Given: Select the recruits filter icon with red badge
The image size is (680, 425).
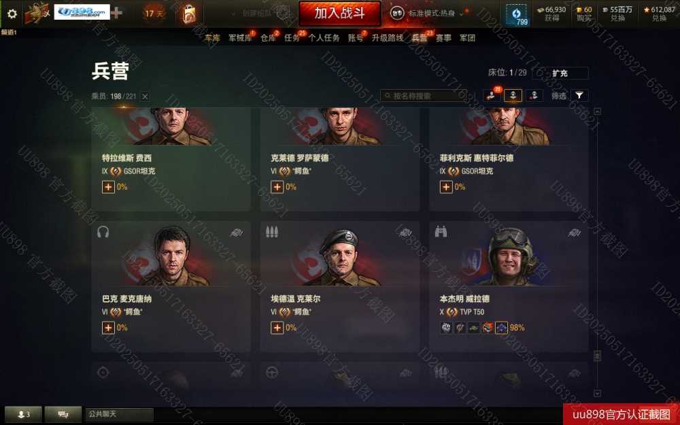Looking at the screenshot, I should pyautogui.click(x=492, y=95).
